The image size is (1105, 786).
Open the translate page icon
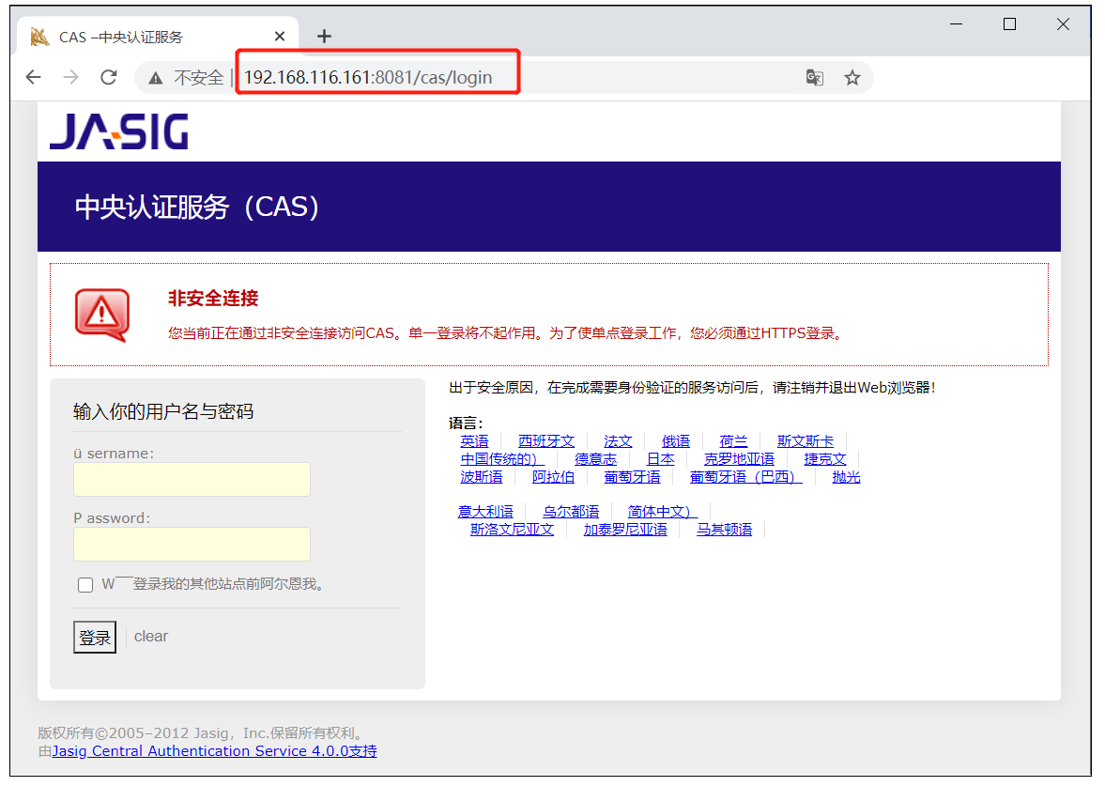click(815, 78)
